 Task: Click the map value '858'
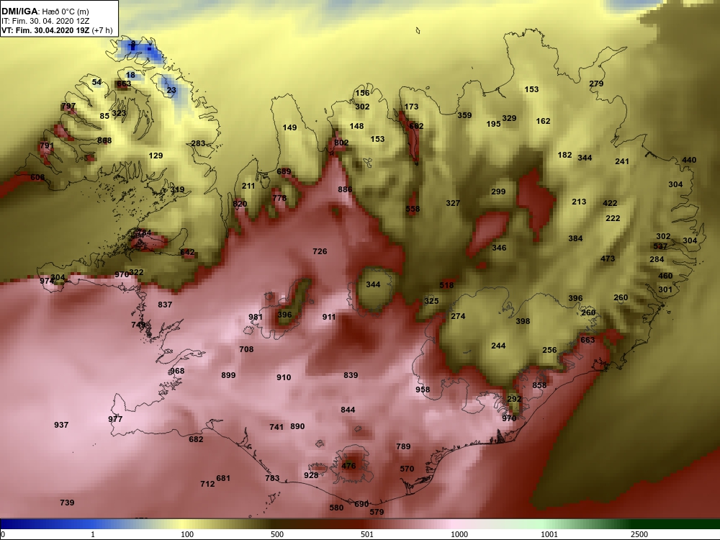coord(539,384)
